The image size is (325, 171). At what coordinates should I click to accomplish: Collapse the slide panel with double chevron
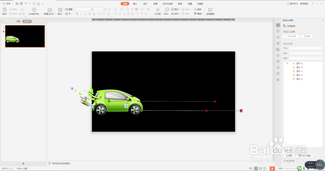tap(2, 21)
